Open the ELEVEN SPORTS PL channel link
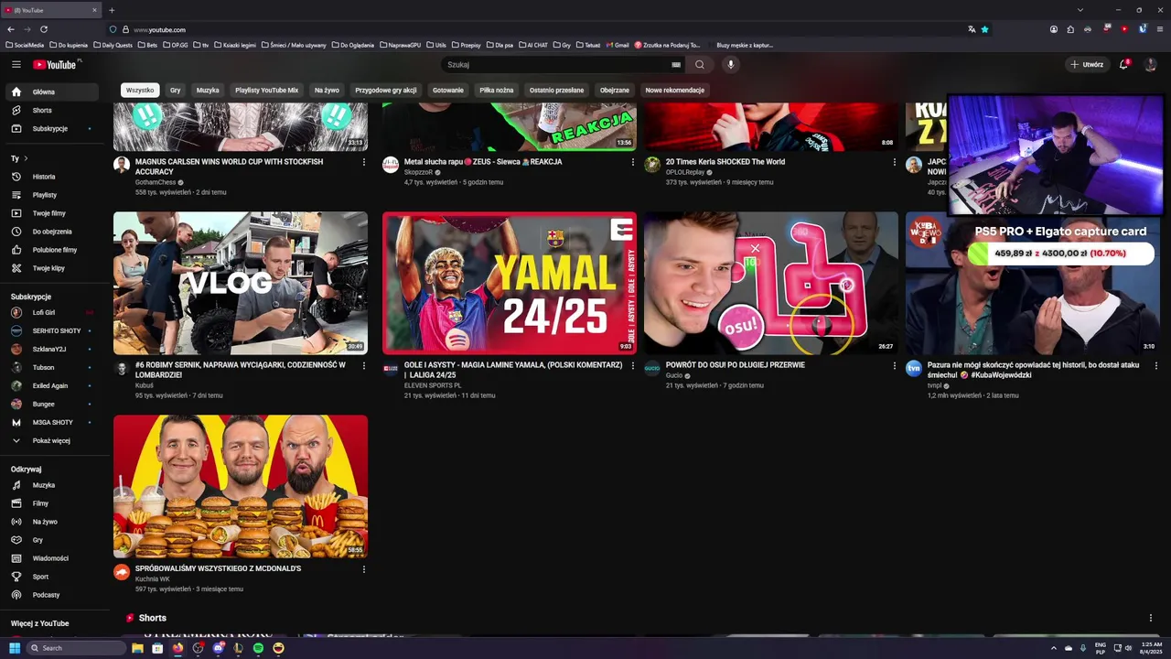This screenshot has width=1171, height=659. [x=433, y=385]
